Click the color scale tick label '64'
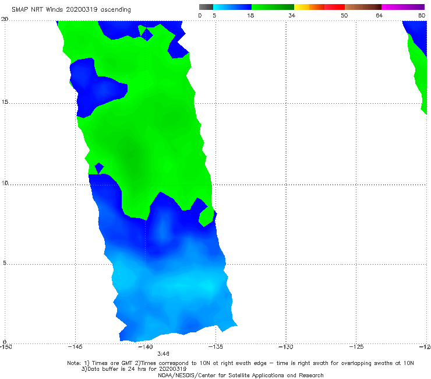The width and height of the screenshot is (431, 379). [379, 15]
